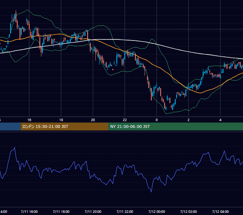This screenshot has height=215, width=243.
Task: Click the 2 hour label on price chart axis
Action: coord(188,120)
